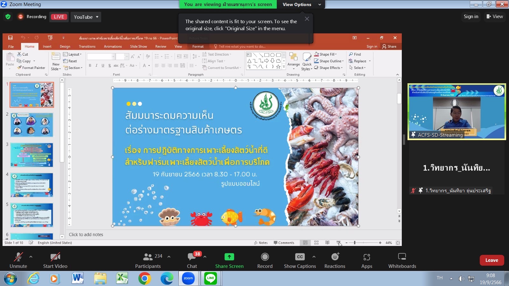
Task: Open the View Options dropdown
Action: point(302,4)
